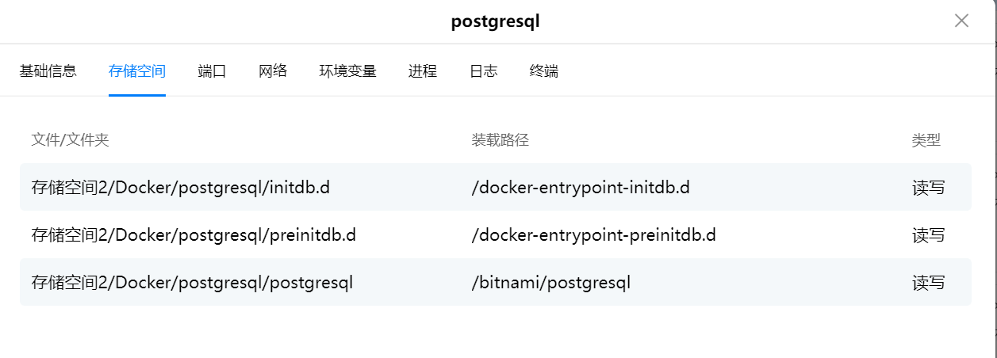Open the 基础信息 tab

(48, 70)
